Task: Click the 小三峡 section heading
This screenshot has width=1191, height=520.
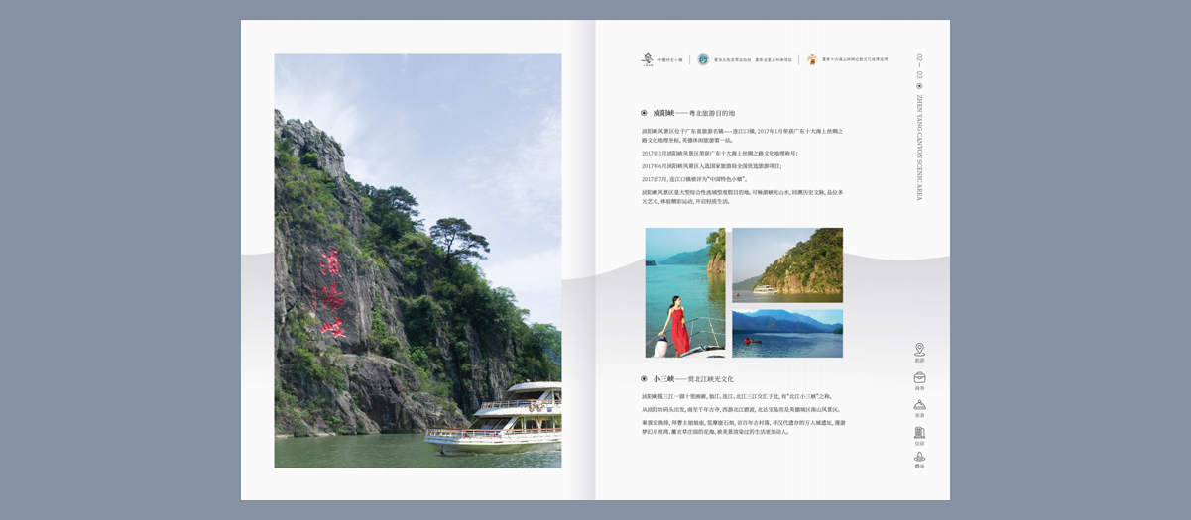Action: point(693,378)
